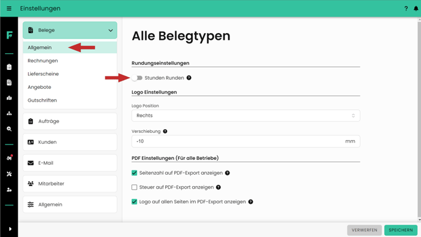This screenshot has height=237, width=421.
Task: Click the notification bell icon
Action: pyautogui.click(x=415, y=9)
